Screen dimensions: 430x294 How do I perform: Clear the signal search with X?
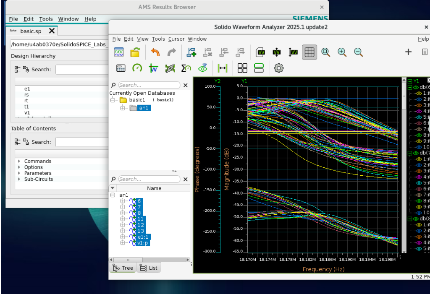[x=185, y=179]
